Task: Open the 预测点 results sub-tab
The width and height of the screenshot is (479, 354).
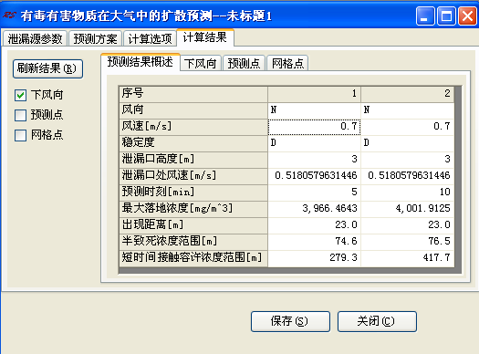Action: (244, 63)
